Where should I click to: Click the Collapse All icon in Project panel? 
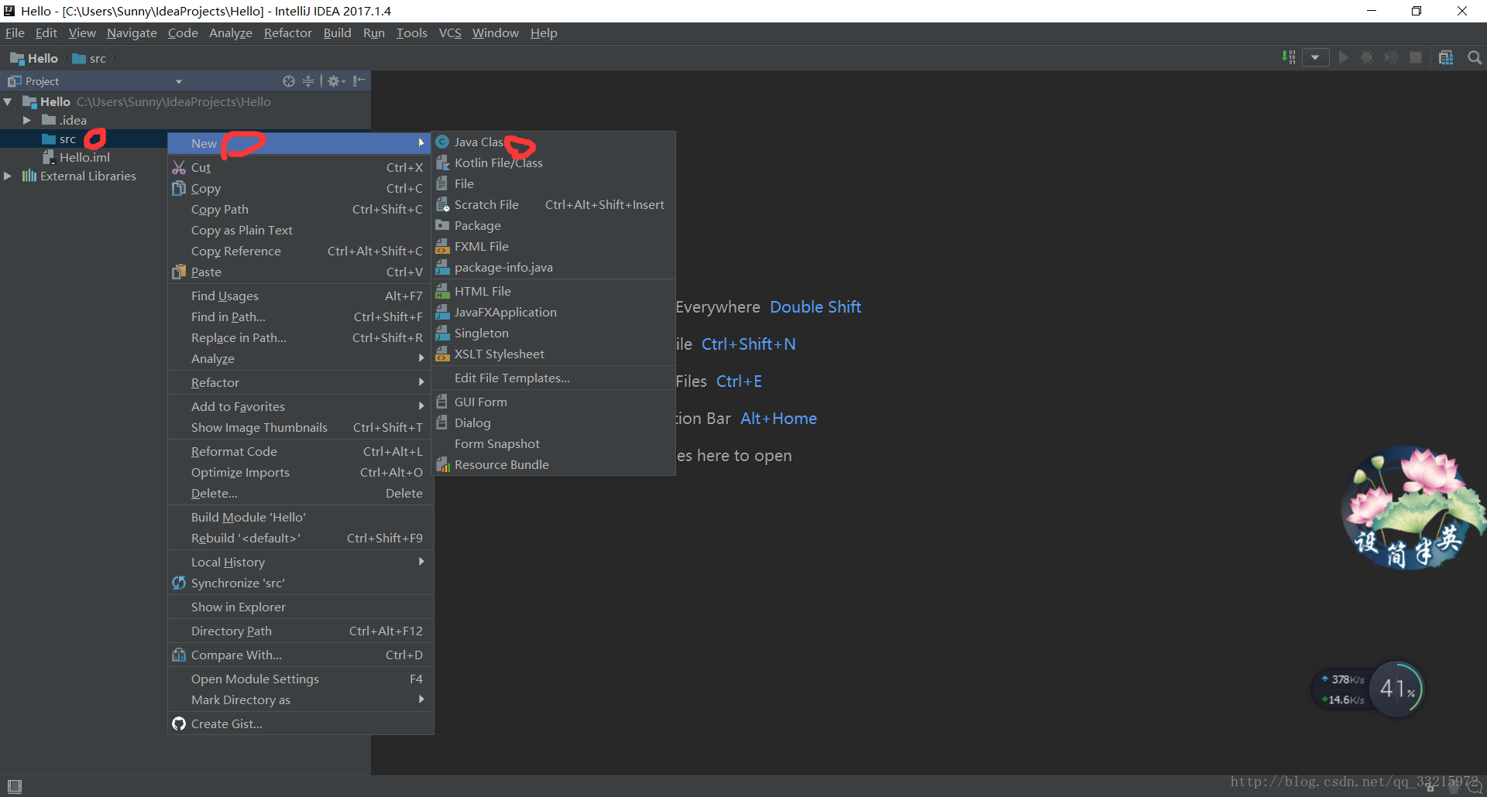pyautogui.click(x=308, y=81)
